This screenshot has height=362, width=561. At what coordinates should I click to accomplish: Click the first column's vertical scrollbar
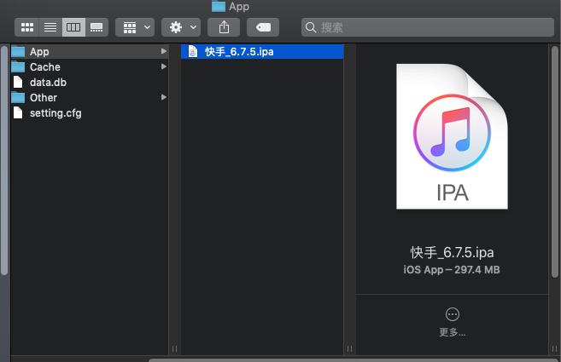coord(4,160)
